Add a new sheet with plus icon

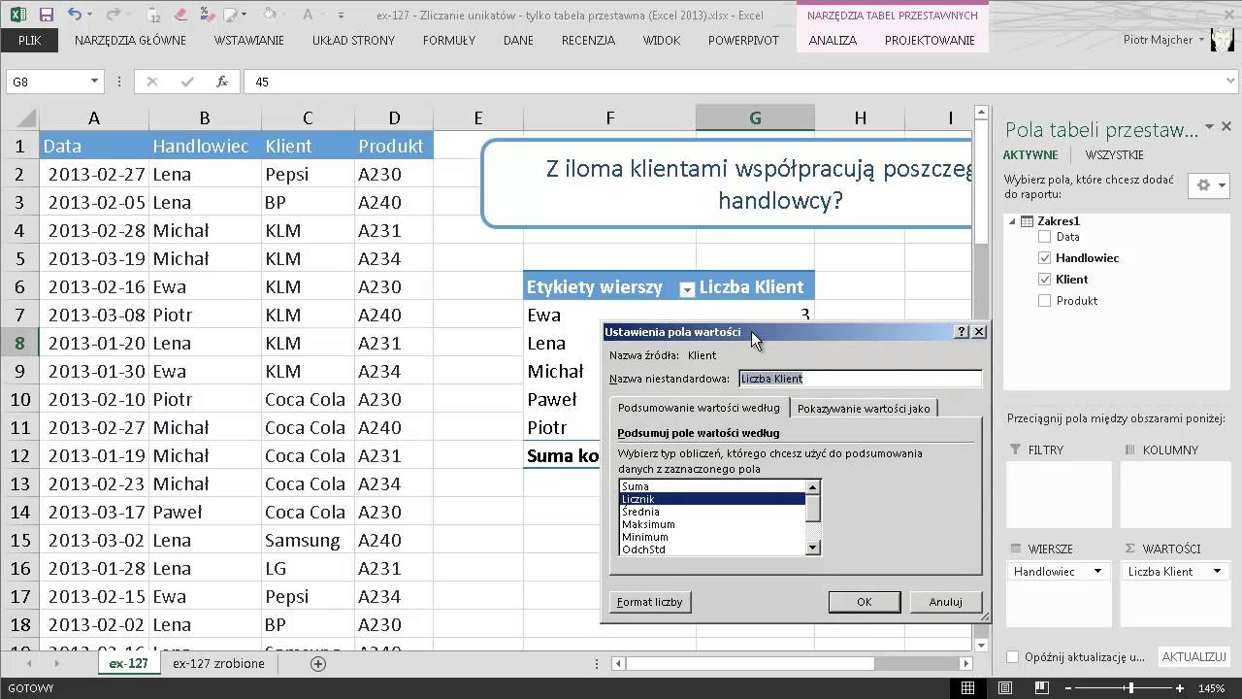[x=317, y=664]
